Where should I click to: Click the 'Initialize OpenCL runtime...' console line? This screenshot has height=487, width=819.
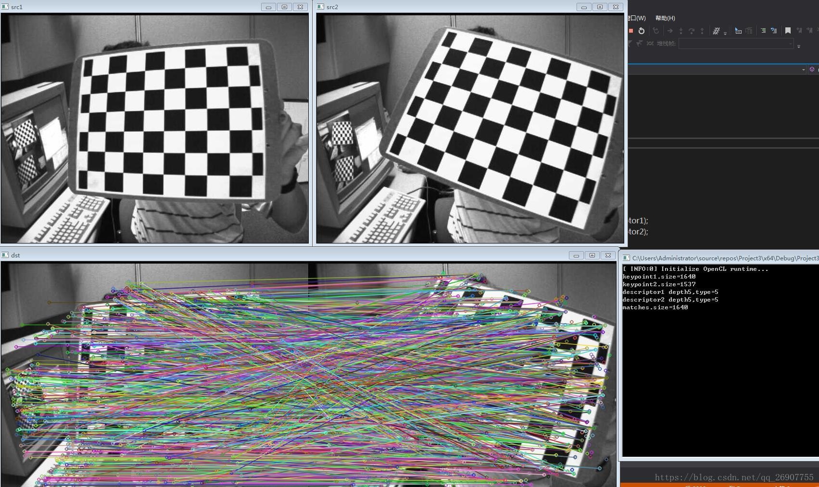[x=695, y=269]
